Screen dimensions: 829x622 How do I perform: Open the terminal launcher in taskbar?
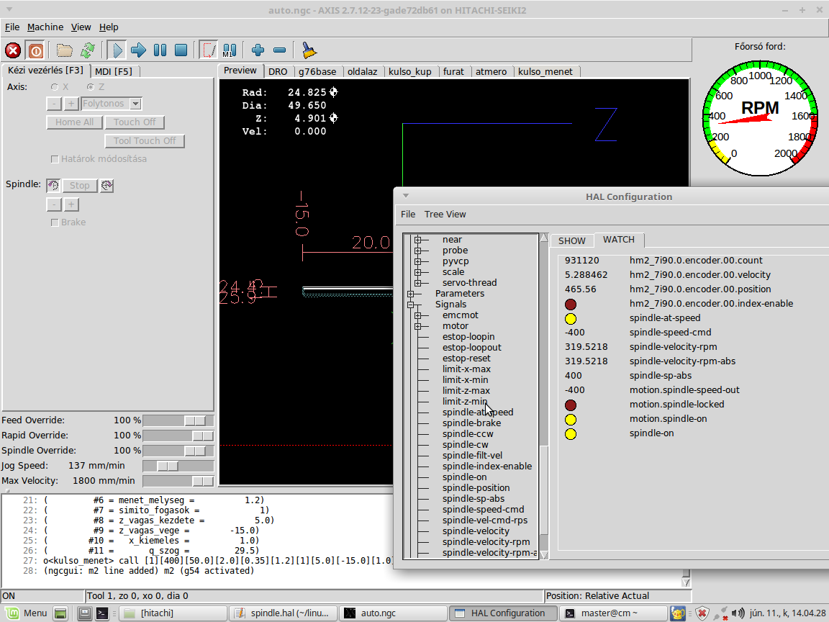point(102,613)
